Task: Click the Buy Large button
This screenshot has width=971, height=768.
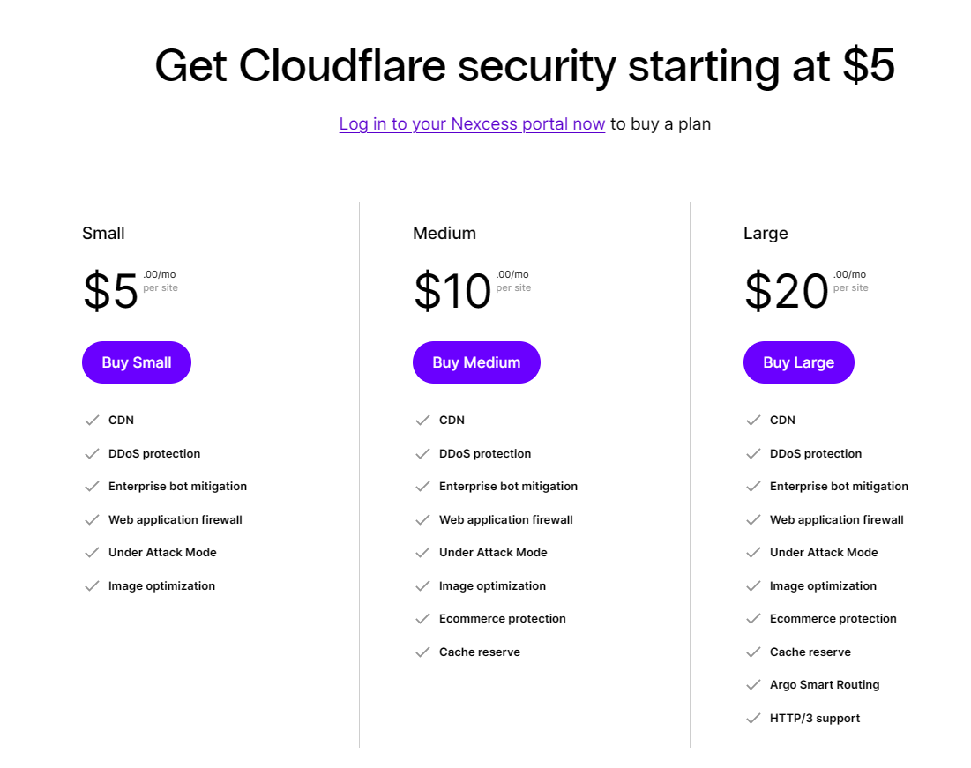Action: (x=798, y=362)
